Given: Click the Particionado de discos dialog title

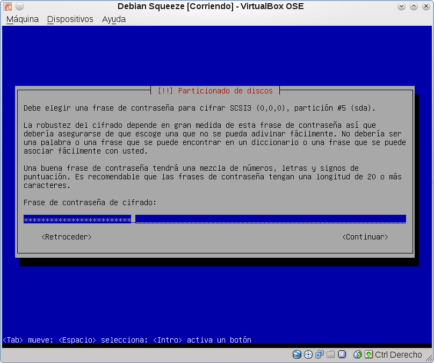Looking at the screenshot, I should 215,91.
